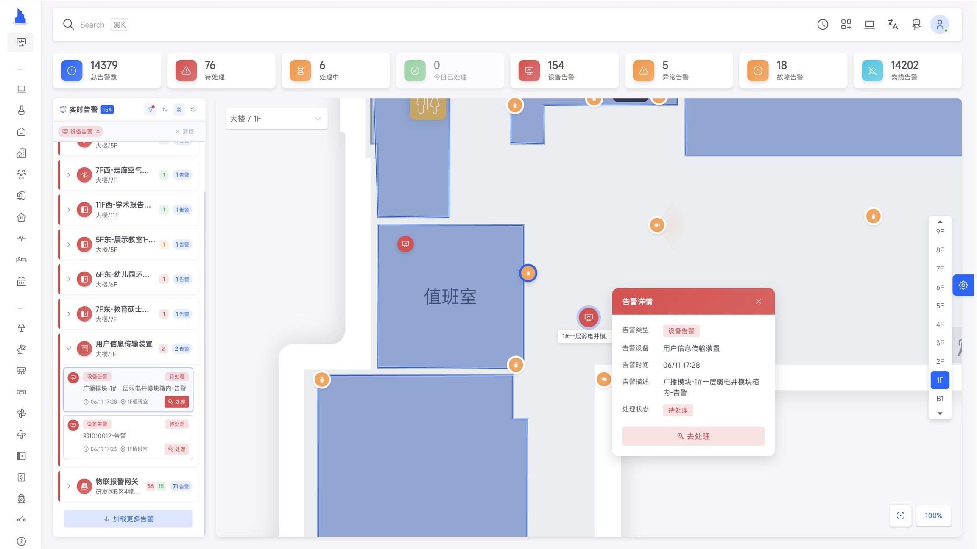This screenshot has width=977, height=549.
Task: Click the 100% zoom level control
Action: [x=933, y=516]
